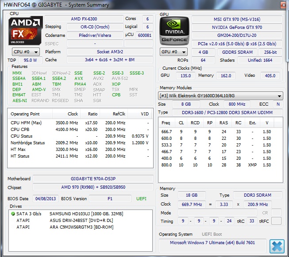Select the 533.3 frequency timing row
The image size is (289, 257).
coord(220,145)
